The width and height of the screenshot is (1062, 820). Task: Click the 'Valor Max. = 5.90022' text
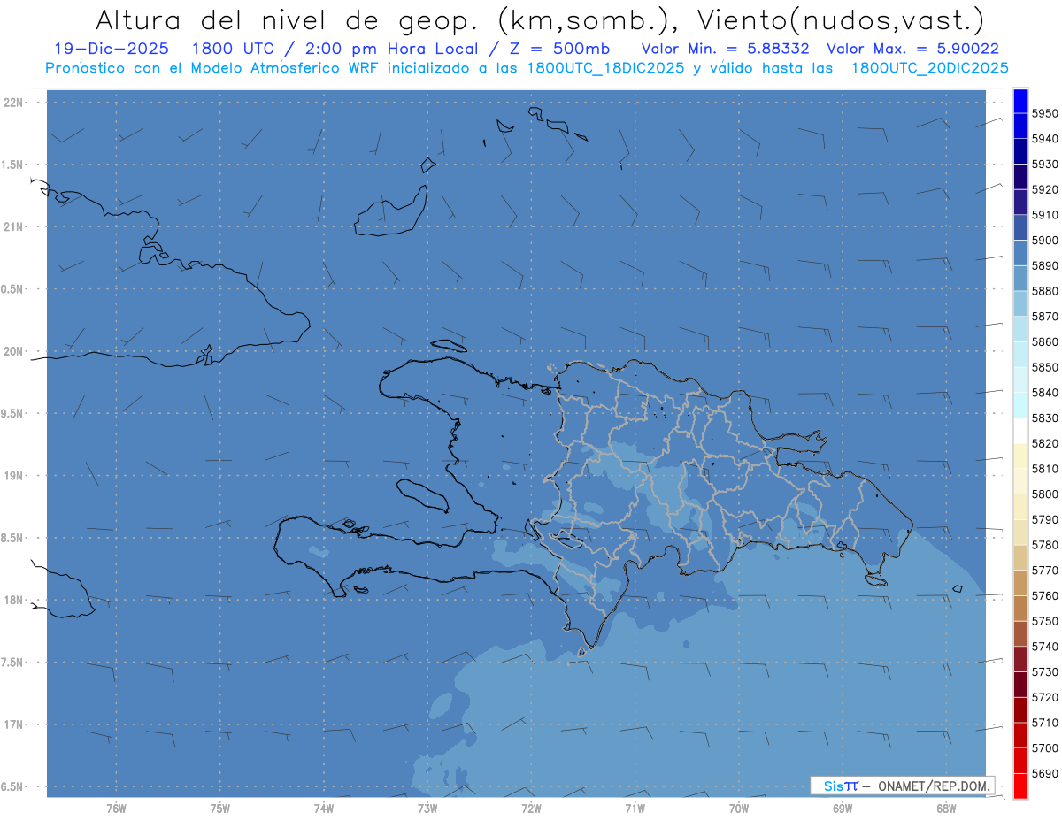click(x=912, y=50)
